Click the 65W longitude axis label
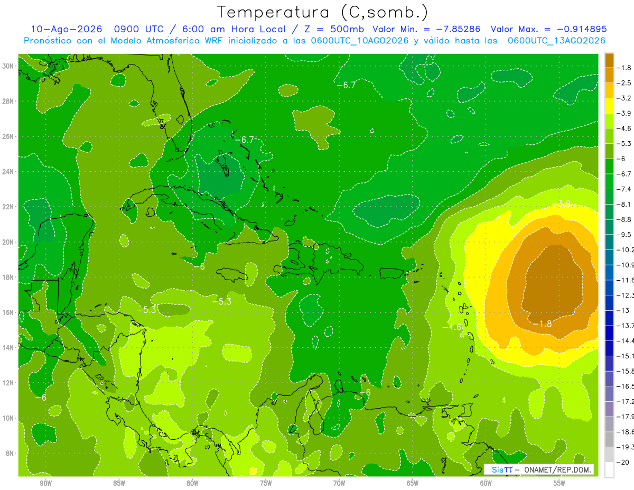 413,483
